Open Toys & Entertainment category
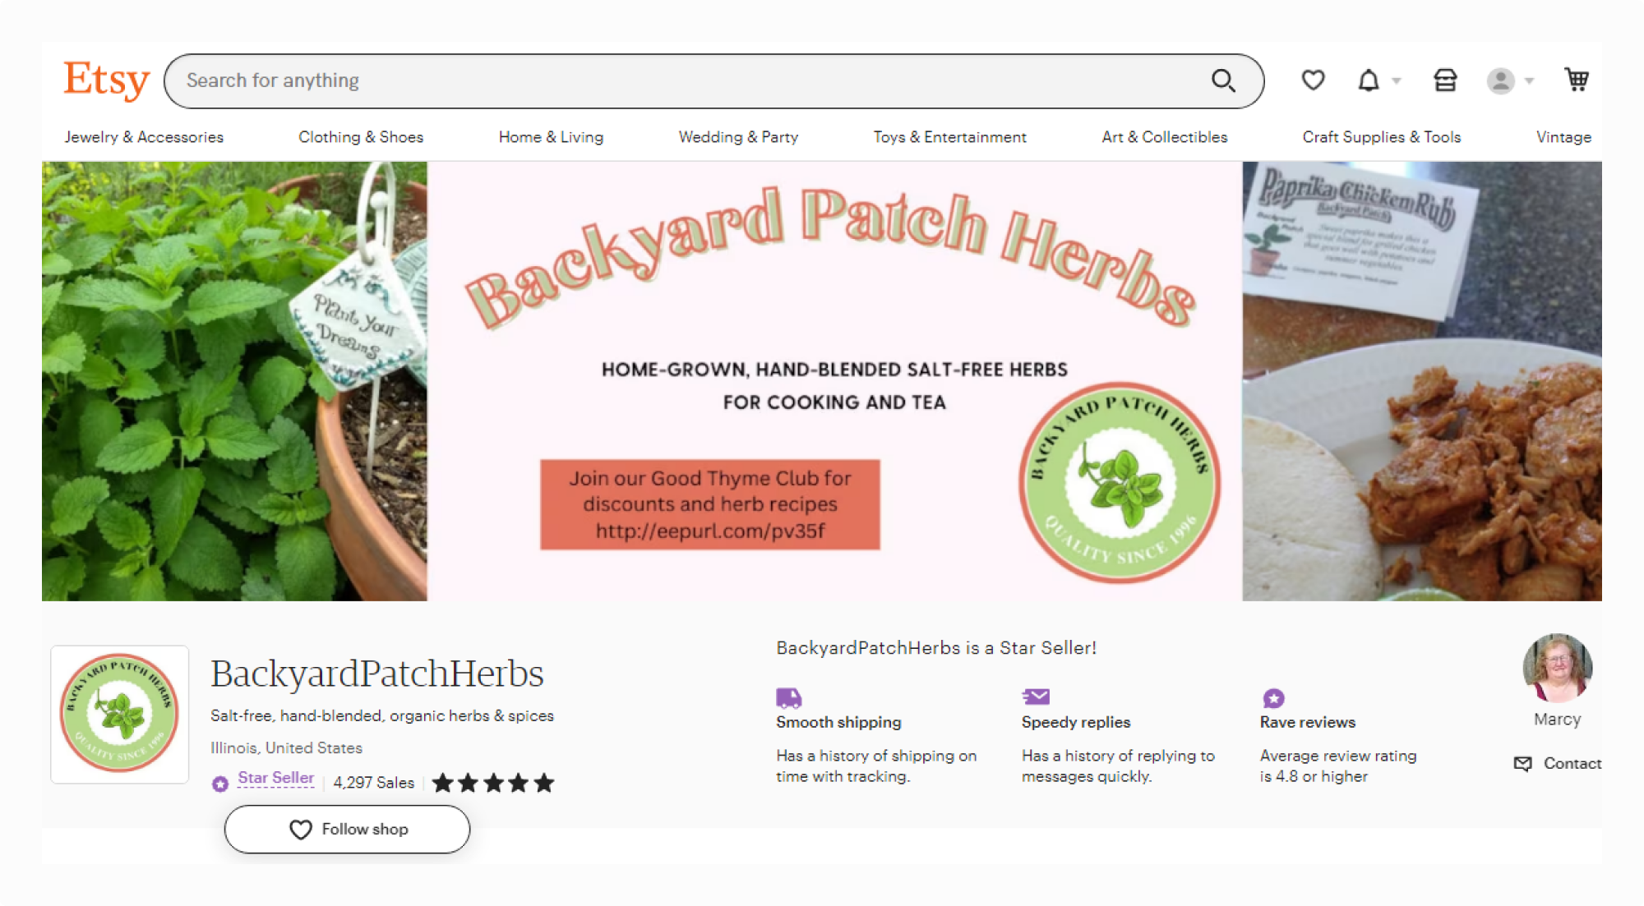 pos(949,137)
